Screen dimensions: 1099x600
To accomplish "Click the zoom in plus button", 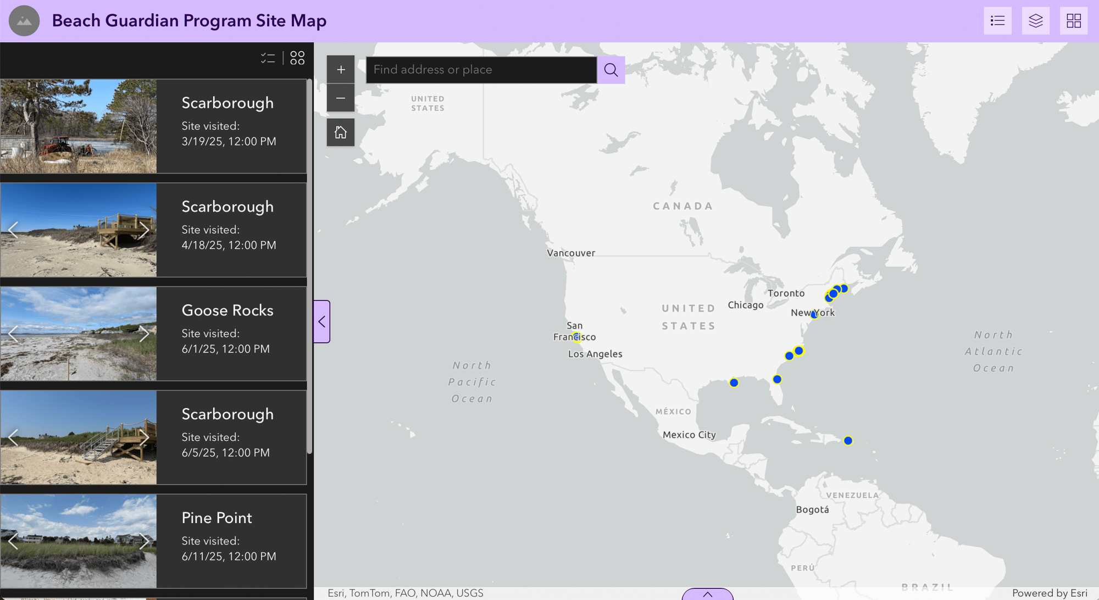I will [x=341, y=70].
